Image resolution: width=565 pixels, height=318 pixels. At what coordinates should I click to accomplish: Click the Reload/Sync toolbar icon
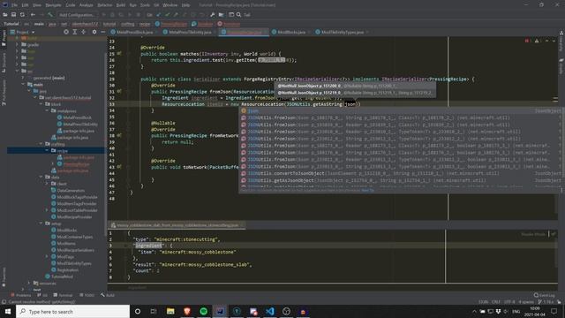tap(22, 15)
